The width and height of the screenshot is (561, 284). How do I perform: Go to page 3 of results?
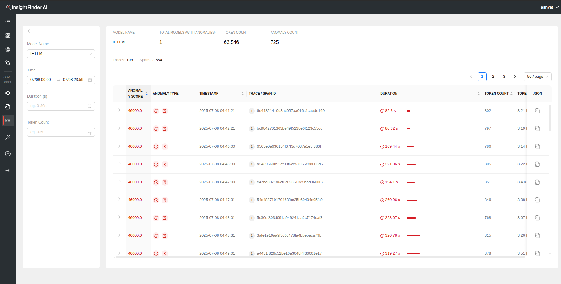click(504, 77)
